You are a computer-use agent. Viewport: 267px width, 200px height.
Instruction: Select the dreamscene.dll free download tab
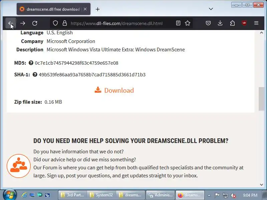(53, 9)
